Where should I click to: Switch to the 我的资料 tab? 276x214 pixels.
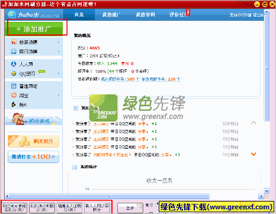point(146,15)
